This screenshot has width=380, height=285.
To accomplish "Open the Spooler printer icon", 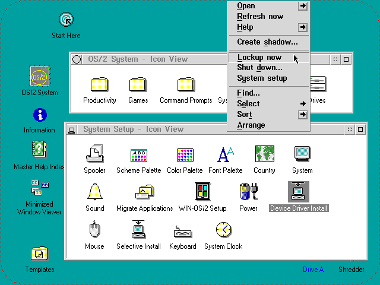I will [x=95, y=153].
